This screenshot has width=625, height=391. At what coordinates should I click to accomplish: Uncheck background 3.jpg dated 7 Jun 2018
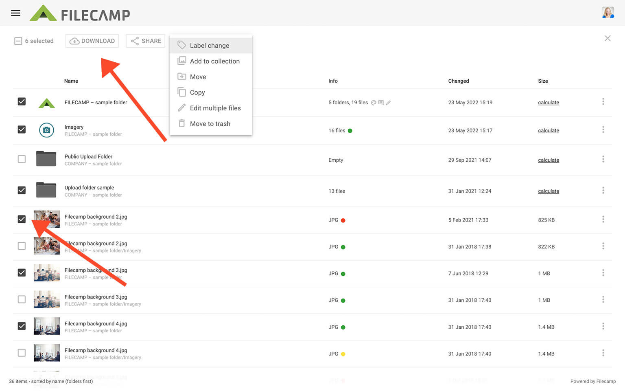coord(22,272)
